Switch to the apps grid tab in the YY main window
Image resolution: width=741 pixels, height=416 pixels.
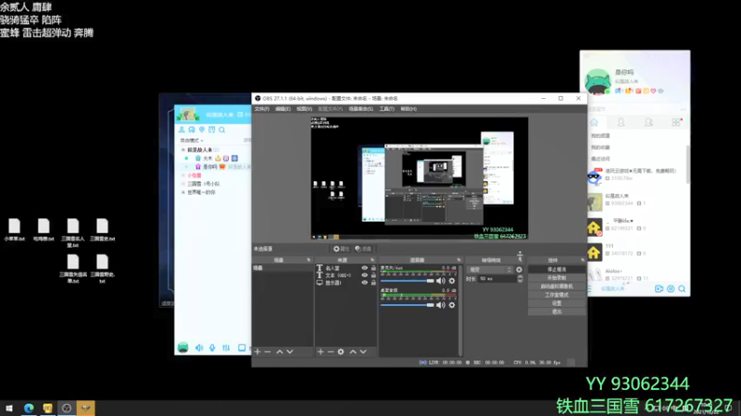coord(676,123)
